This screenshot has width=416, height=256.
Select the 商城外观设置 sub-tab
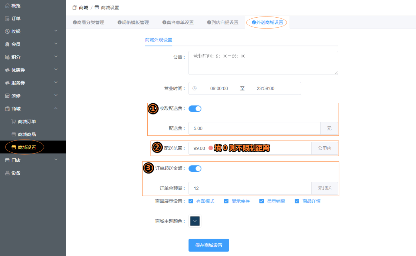(x=159, y=40)
